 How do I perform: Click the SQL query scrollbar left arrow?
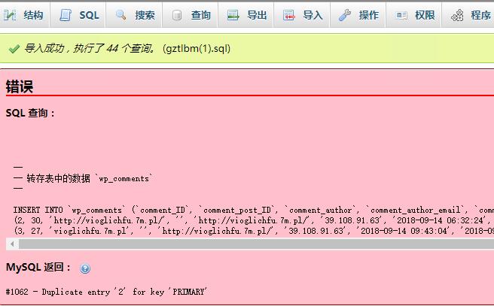pos(11,244)
